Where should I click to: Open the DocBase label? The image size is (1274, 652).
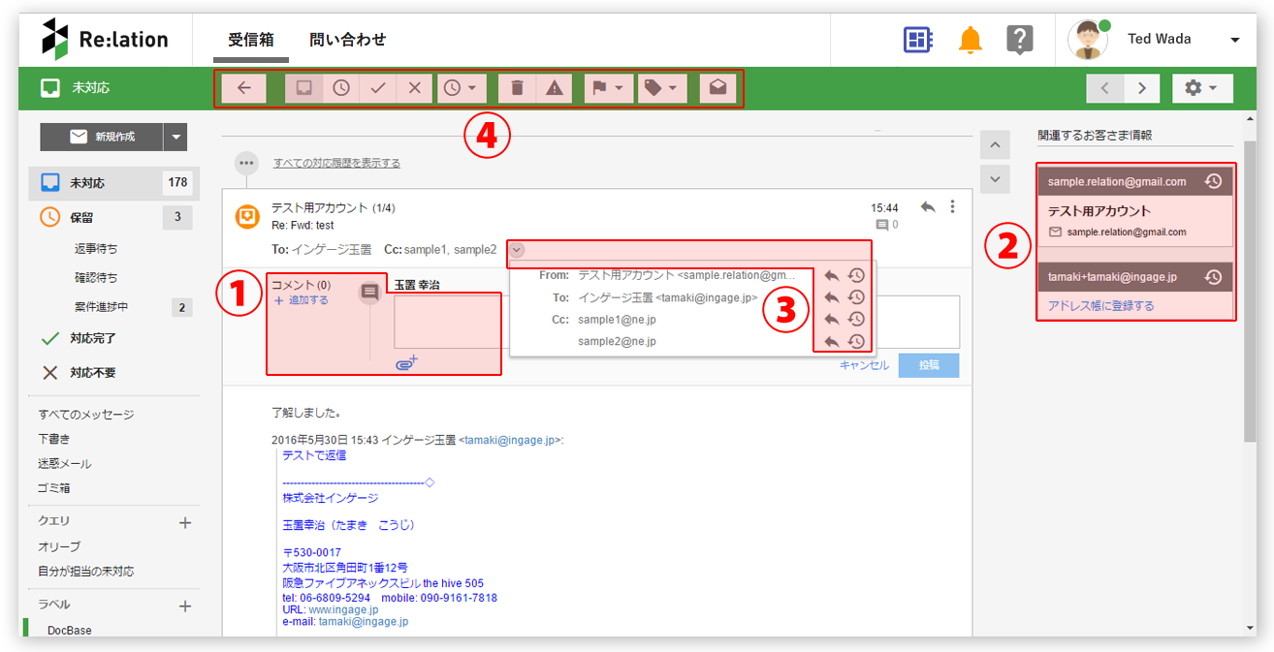(x=70, y=630)
